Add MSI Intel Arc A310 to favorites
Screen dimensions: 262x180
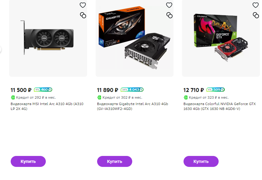pyautogui.click(x=83, y=5)
